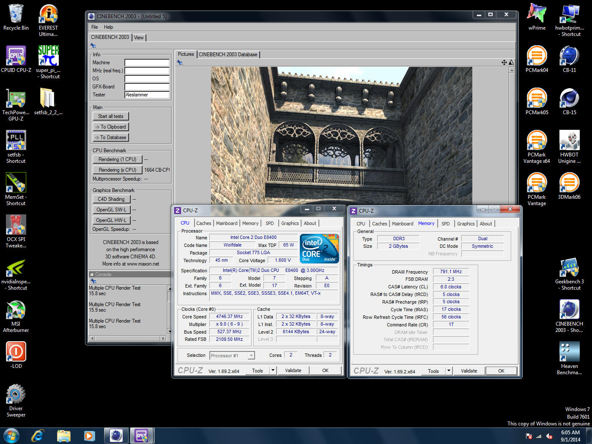Open OCX SPI Tweaker icon
The height and width of the screenshot is (444, 592).
[16, 231]
